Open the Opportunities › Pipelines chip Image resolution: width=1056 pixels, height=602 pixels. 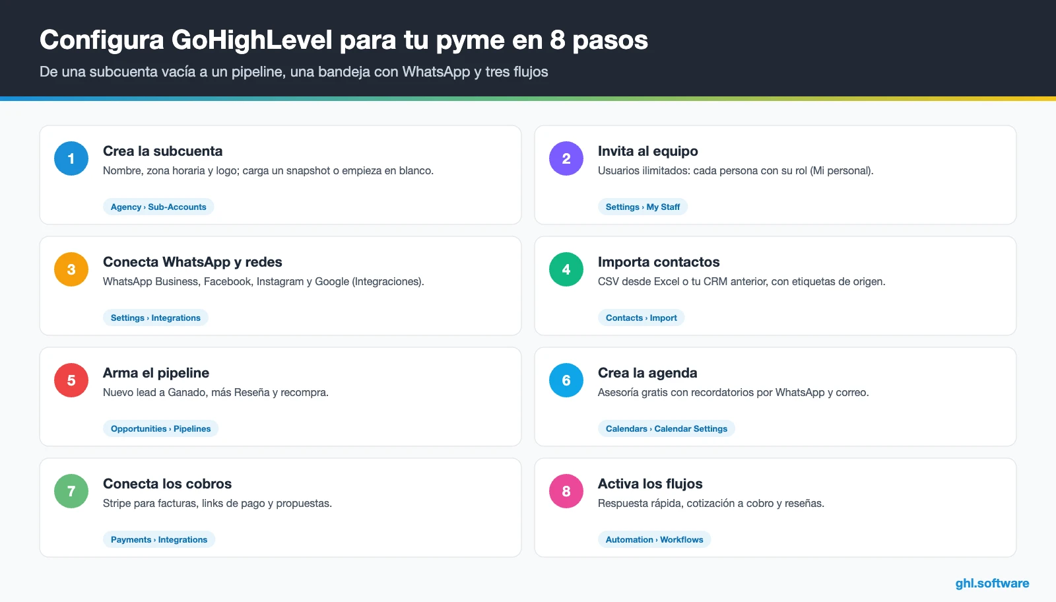click(160, 428)
